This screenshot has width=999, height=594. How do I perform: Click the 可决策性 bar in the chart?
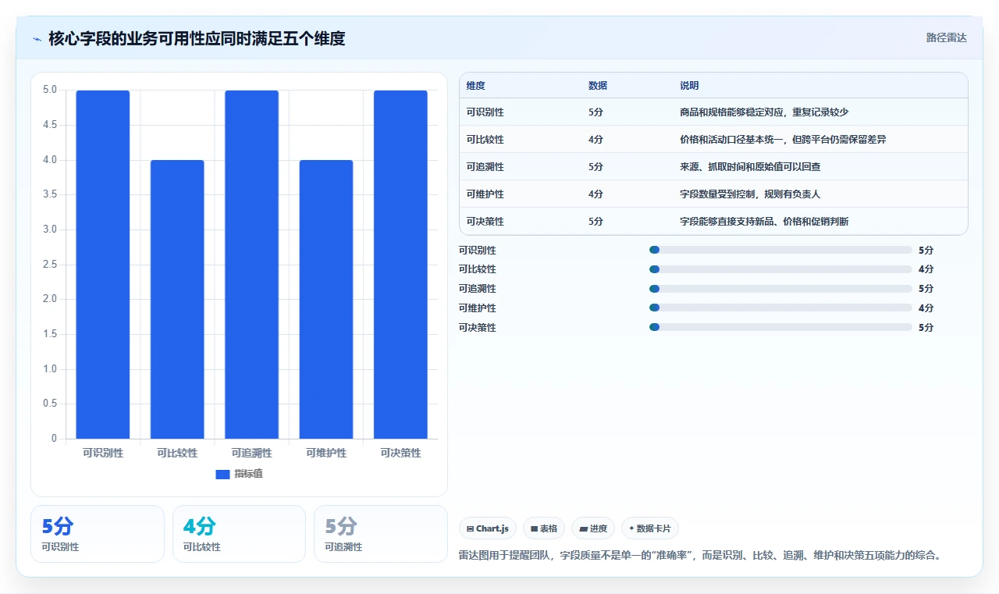400,265
